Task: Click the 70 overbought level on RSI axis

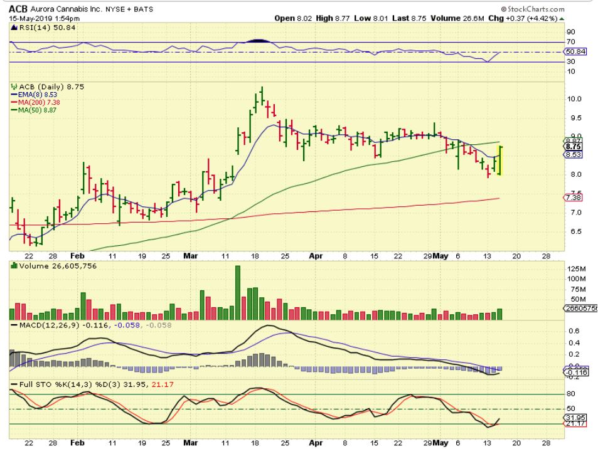Action: click(571, 42)
